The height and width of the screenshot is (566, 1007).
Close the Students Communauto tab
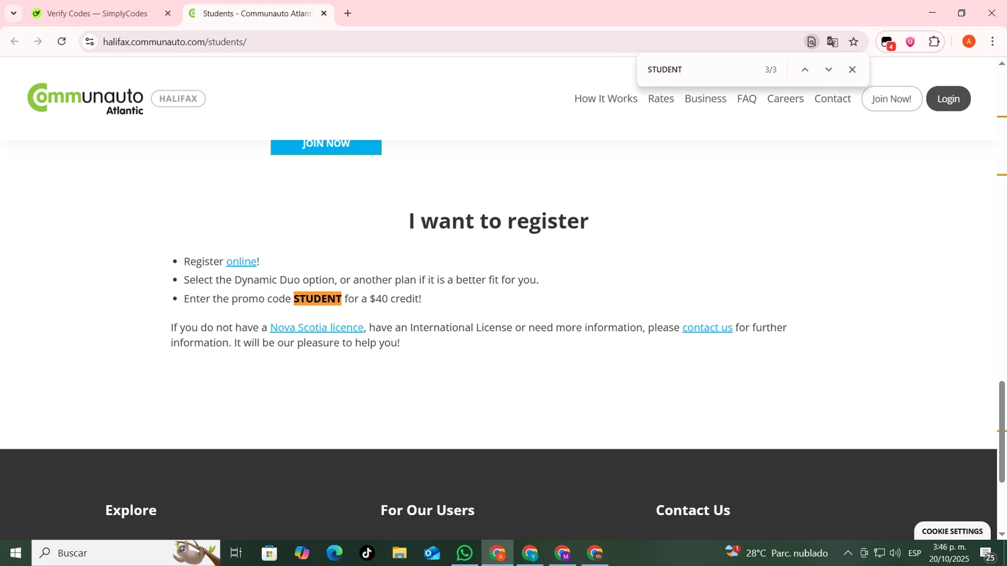pyautogui.click(x=324, y=13)
